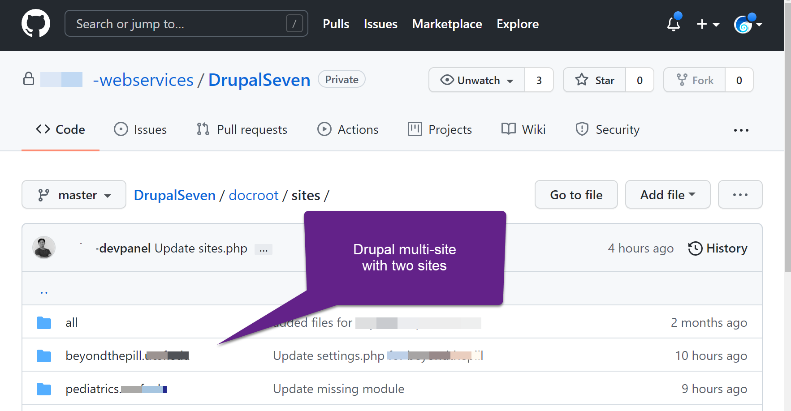The height and width of the screenshot is (411, 791).
Task: Click the History clock icon
Action: coord(695,248)
